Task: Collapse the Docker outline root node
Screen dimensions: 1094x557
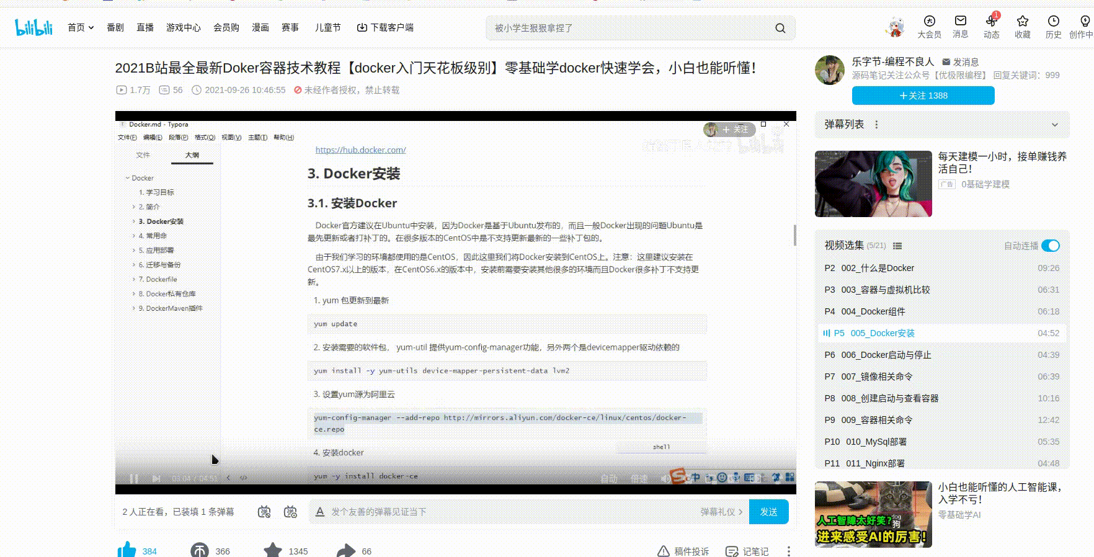Action: [128, 178]
